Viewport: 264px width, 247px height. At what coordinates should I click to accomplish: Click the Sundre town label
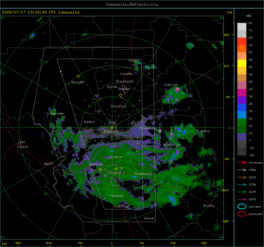tap(89, 122)
